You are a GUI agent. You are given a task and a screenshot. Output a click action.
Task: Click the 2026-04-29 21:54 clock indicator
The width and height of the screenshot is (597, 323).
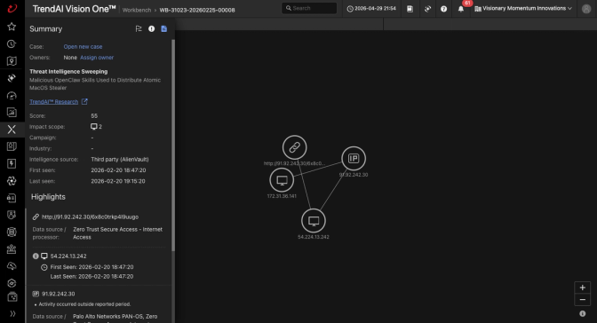tap(371, 8)
